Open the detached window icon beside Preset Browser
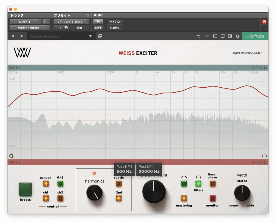Screen dimensions: 276x223 tap(100, 36)
